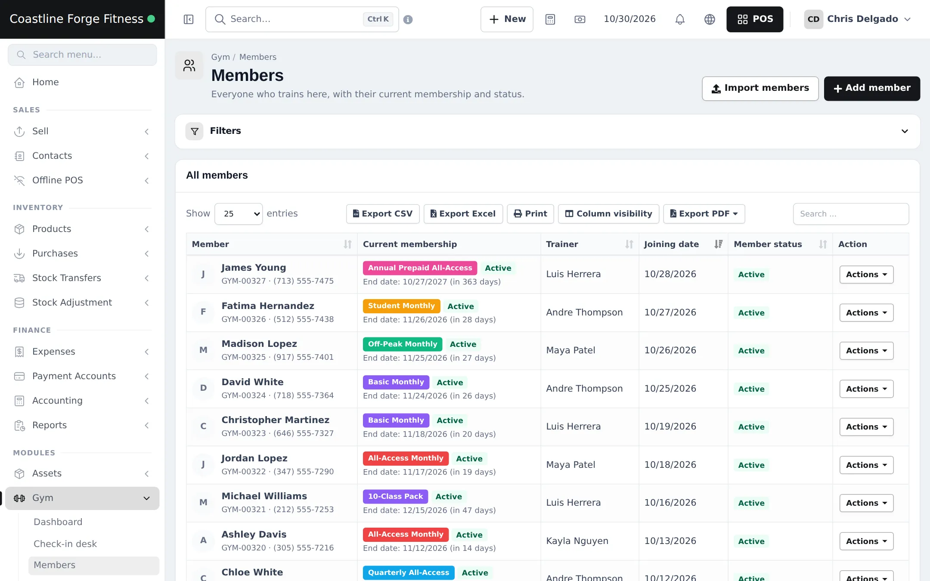
Task: Open the language globe icon
Action: (709, 19)
